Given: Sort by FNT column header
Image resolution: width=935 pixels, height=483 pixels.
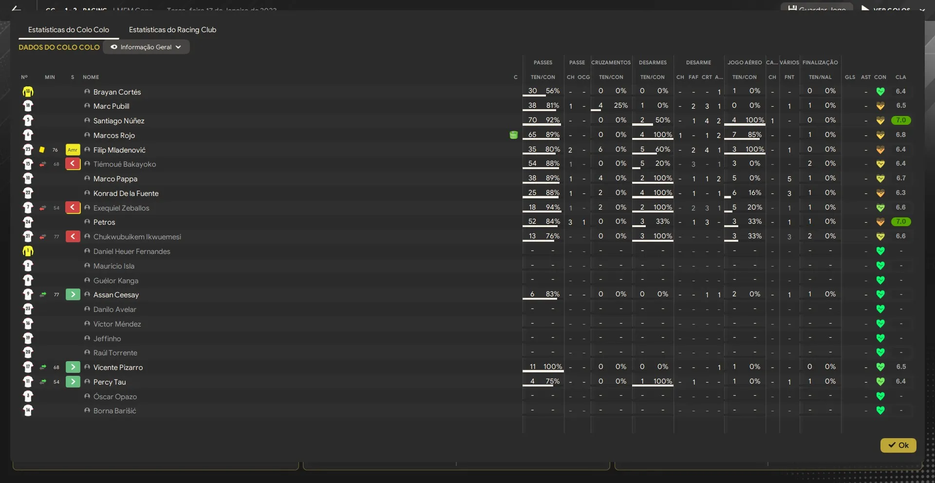Looking at the screenshot, I should 789,77.
